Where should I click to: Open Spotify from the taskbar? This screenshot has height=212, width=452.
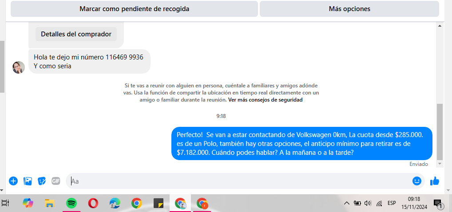71,204
